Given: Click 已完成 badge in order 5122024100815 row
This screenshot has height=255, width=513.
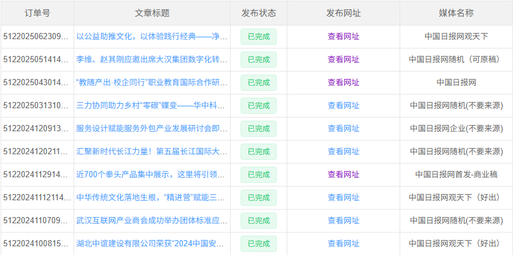Looking at the screenshot, I should click(x=259, y=244).
